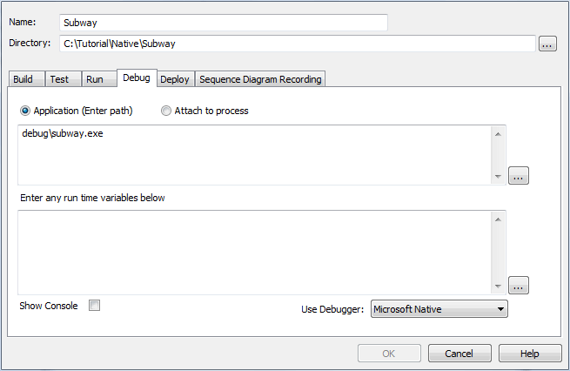Click into the Name field

click(224, 23)
